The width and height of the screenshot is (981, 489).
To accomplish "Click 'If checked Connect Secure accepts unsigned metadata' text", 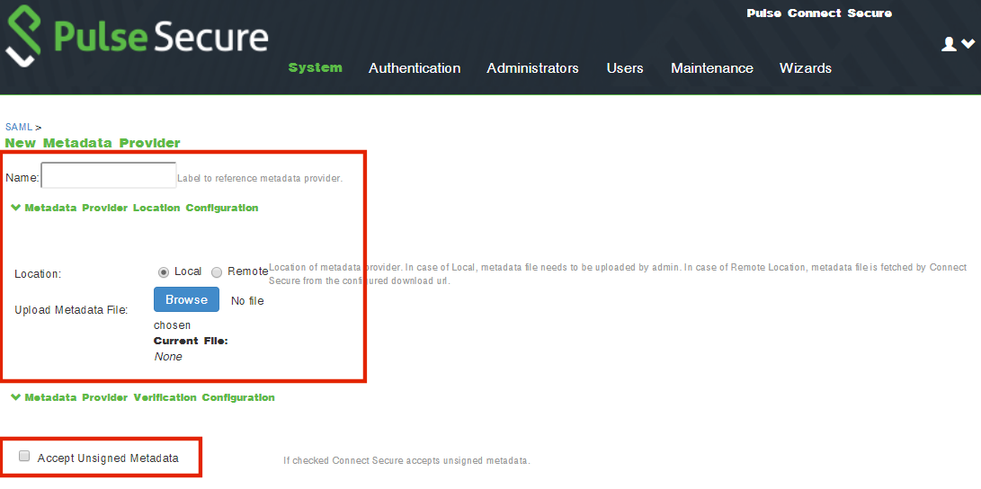I will click(406, 461).
